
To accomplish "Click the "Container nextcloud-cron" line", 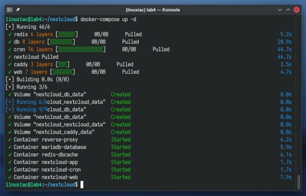I will [x=47, y=170].
